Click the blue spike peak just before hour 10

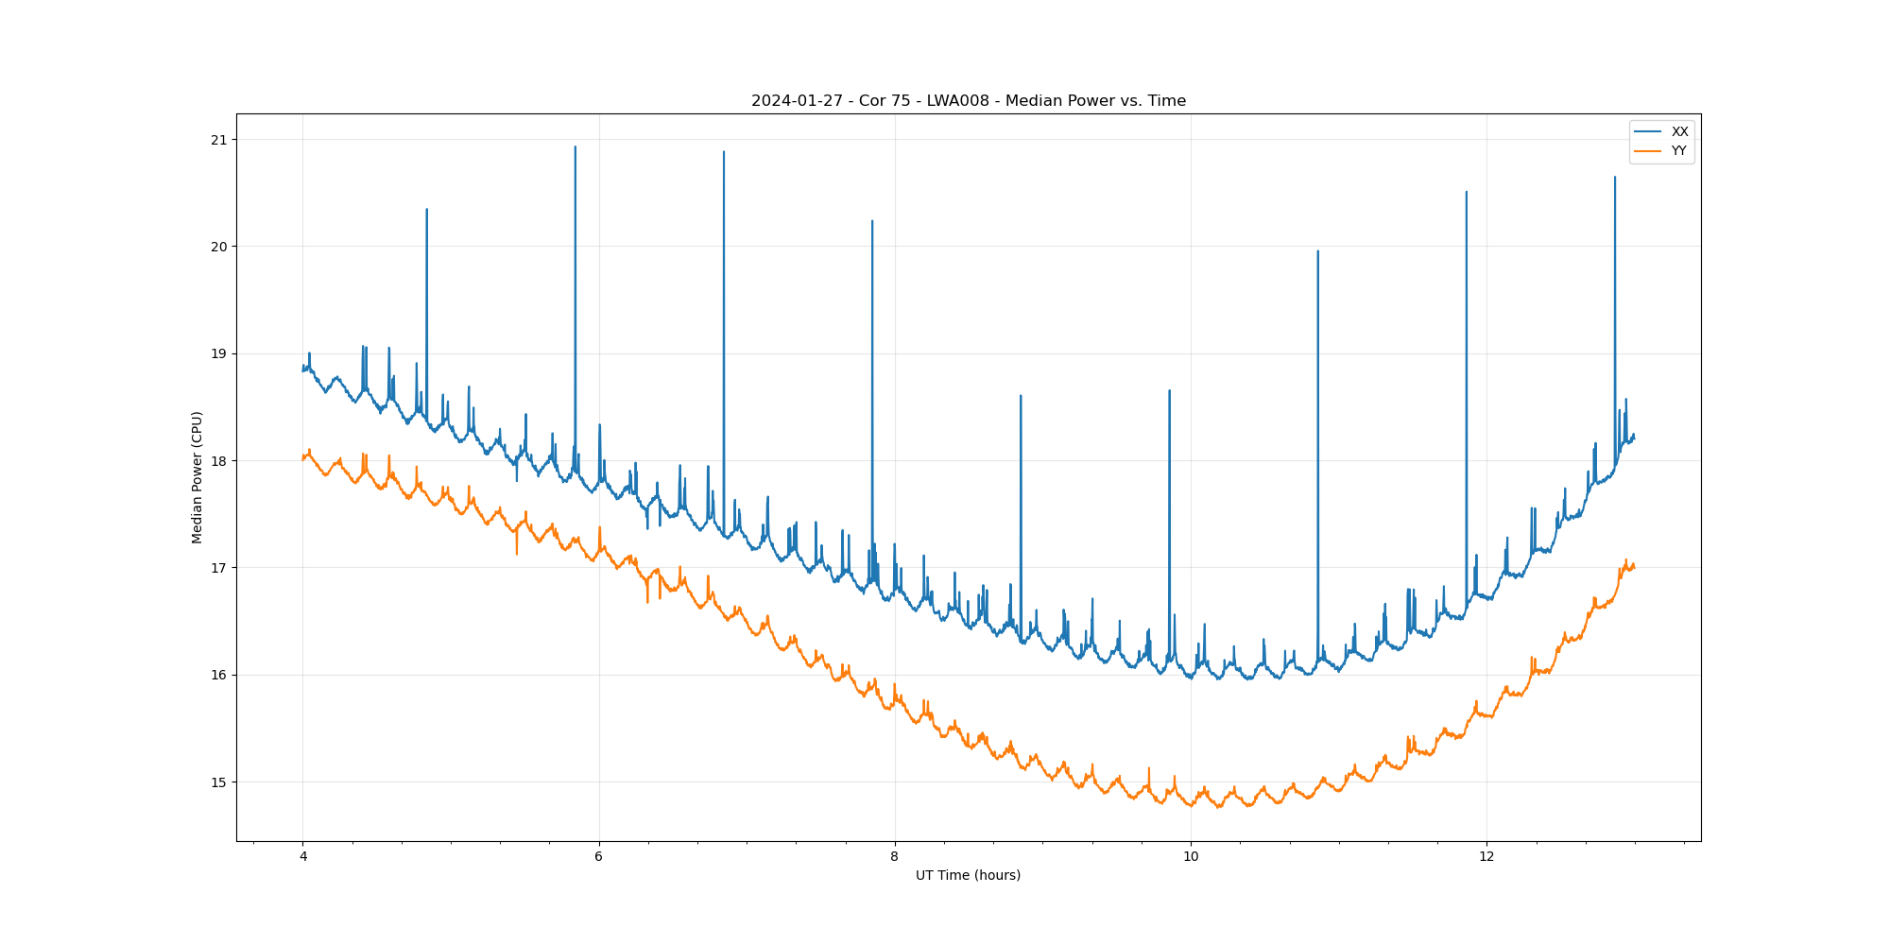click(1169, 391)
